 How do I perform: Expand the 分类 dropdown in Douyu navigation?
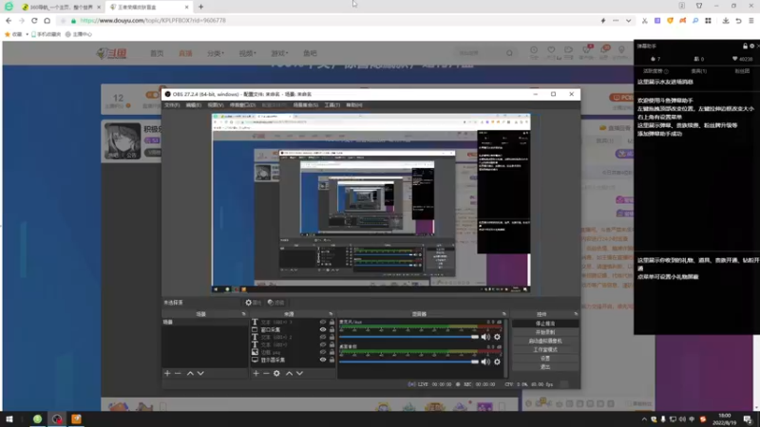(x=216, y=53)
